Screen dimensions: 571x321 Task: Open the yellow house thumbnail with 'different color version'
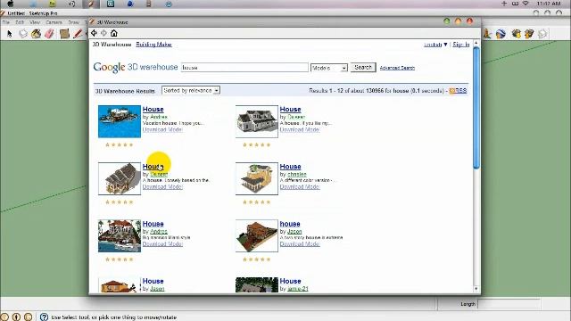(x=257, y=178)
